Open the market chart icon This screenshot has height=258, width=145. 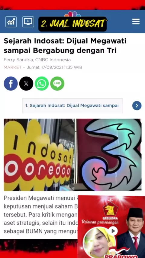(x=11, y=22)
